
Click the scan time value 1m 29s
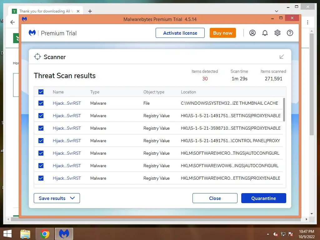coord(239,78)
